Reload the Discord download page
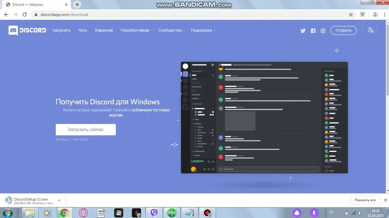Viewport: 389px width, 218px height. (25, 15)
